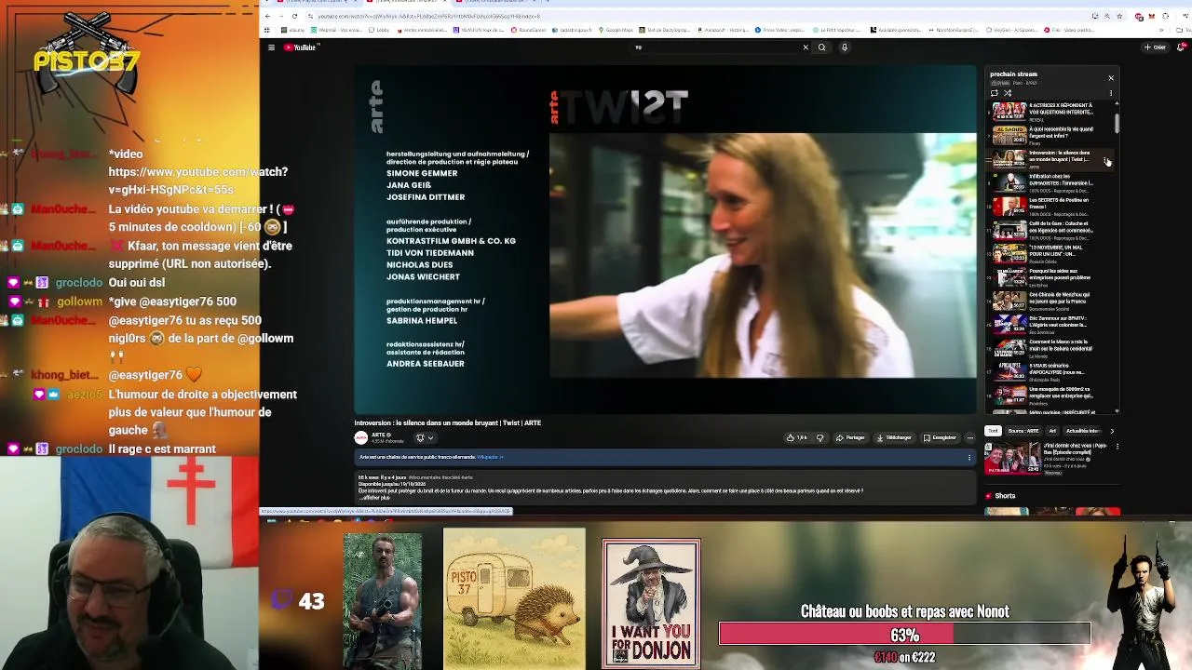
Task: Open YouTube notifications bell in header
Action: 1183,47
